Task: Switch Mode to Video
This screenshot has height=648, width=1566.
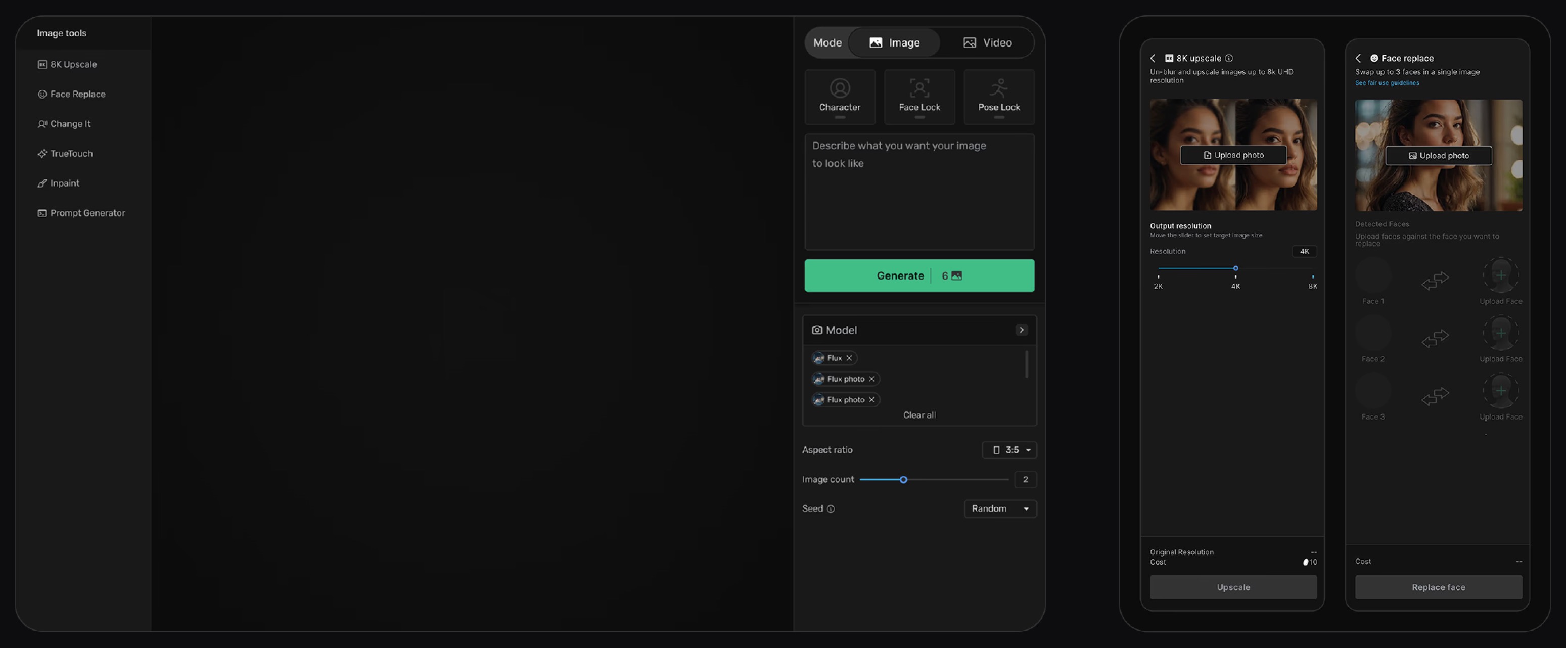Action: click(x=987, y=42)
